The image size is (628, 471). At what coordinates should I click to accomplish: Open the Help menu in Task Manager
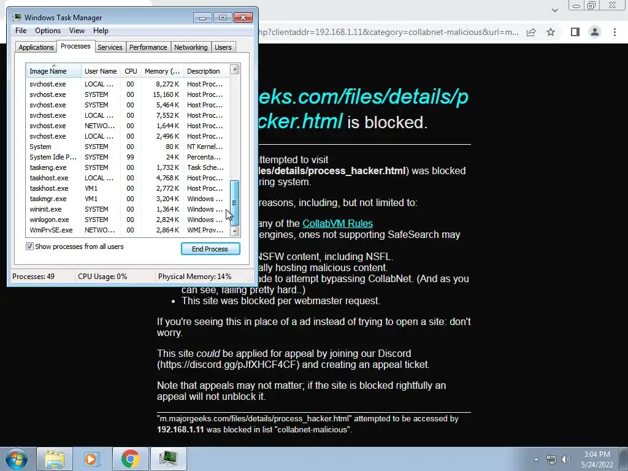click(x=101, y=31)
